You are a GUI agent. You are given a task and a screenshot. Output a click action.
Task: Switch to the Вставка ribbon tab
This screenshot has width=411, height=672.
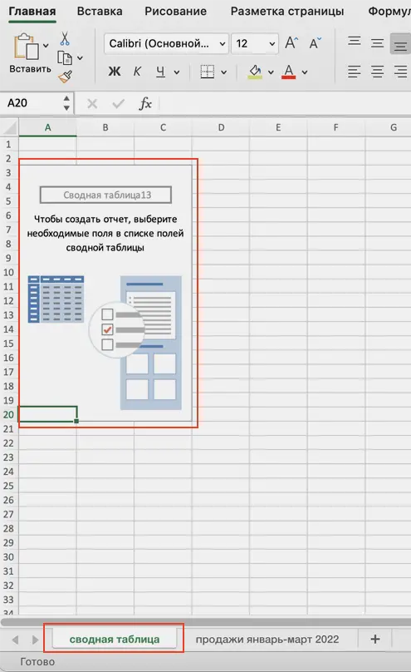100,11
